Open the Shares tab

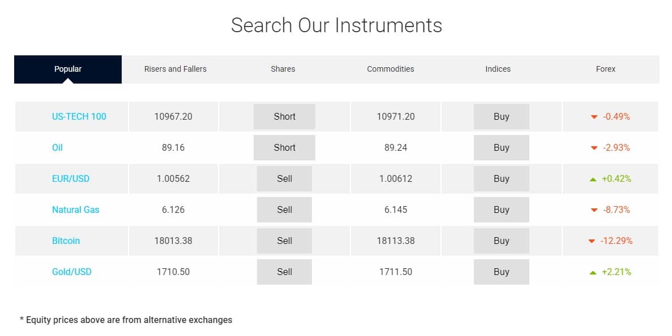pyautogui.click(x=283, y=69)
